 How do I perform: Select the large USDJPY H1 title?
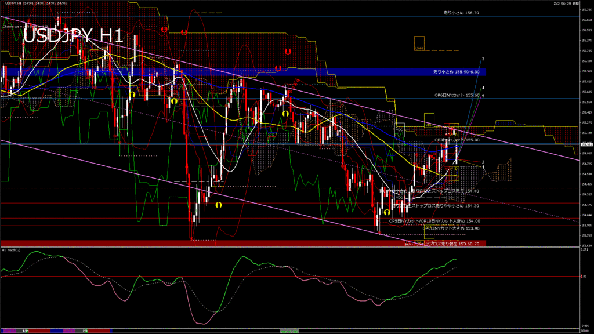pyautogui.click(x=73, y=36)
